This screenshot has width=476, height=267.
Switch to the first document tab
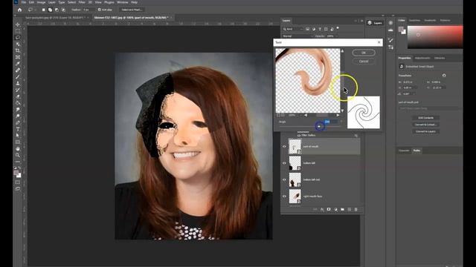[56, 18]
